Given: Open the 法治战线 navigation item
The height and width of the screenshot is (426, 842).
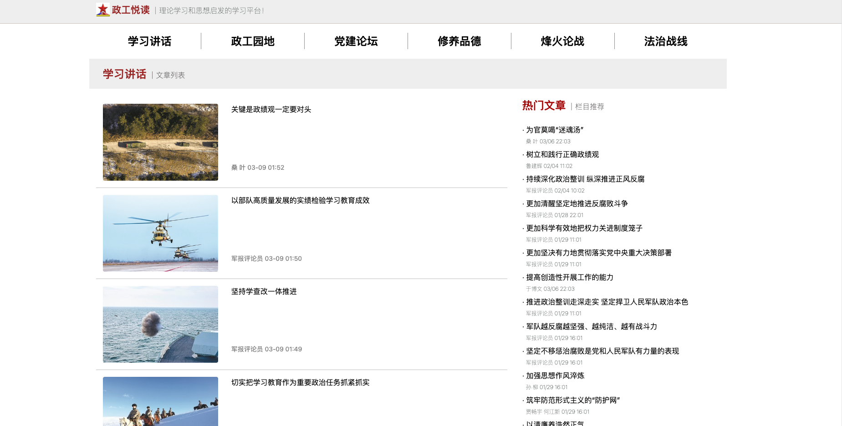Looking at the screenshot, I should coord(666,41).
